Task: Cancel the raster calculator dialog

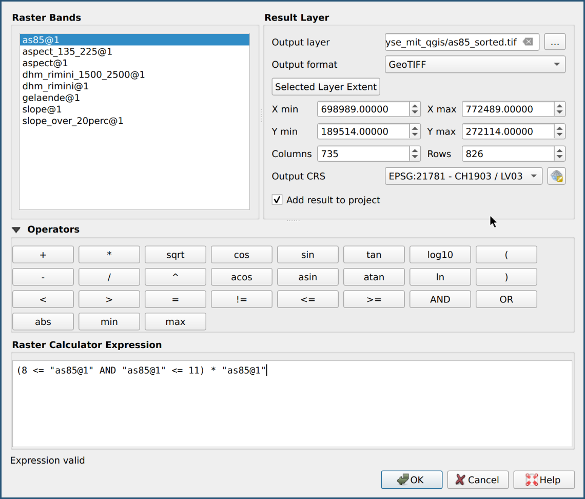Action: [477, 480]
